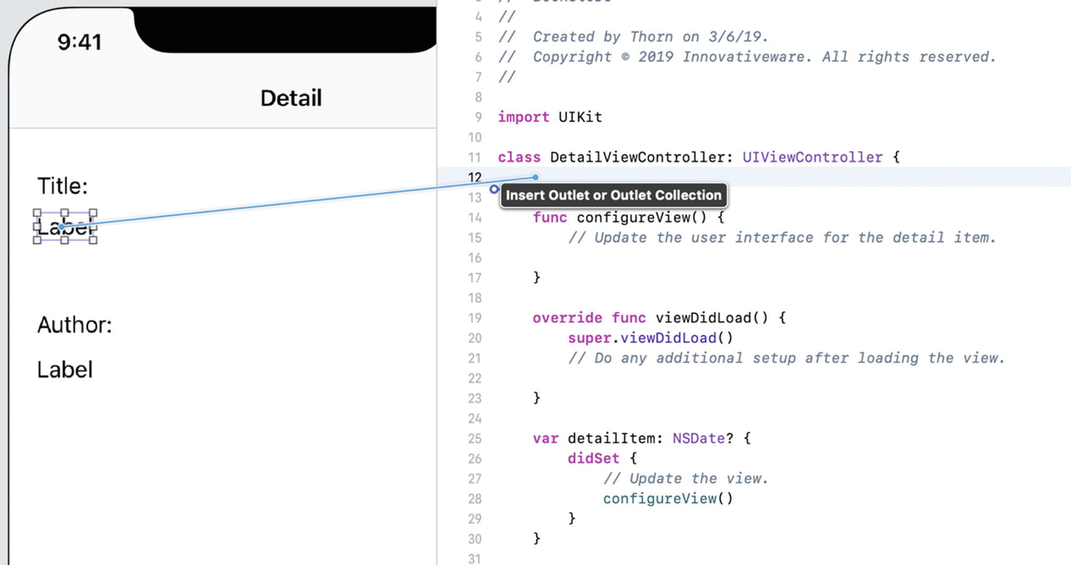Select the Author: label on canvas
This screenshot has height=565, width=1071.
click(x=75, y=325)
